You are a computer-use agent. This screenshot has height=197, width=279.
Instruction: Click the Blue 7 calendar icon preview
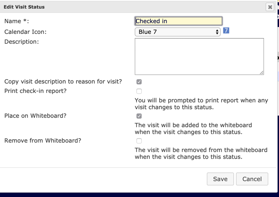226,30
